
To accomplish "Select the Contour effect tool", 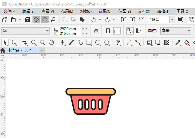I will [149, 42].
